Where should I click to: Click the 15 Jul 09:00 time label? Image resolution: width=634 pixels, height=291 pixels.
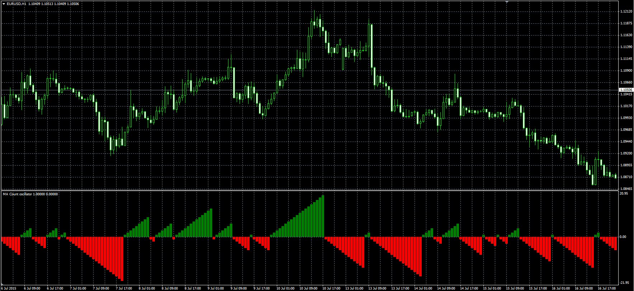point(515,288)
